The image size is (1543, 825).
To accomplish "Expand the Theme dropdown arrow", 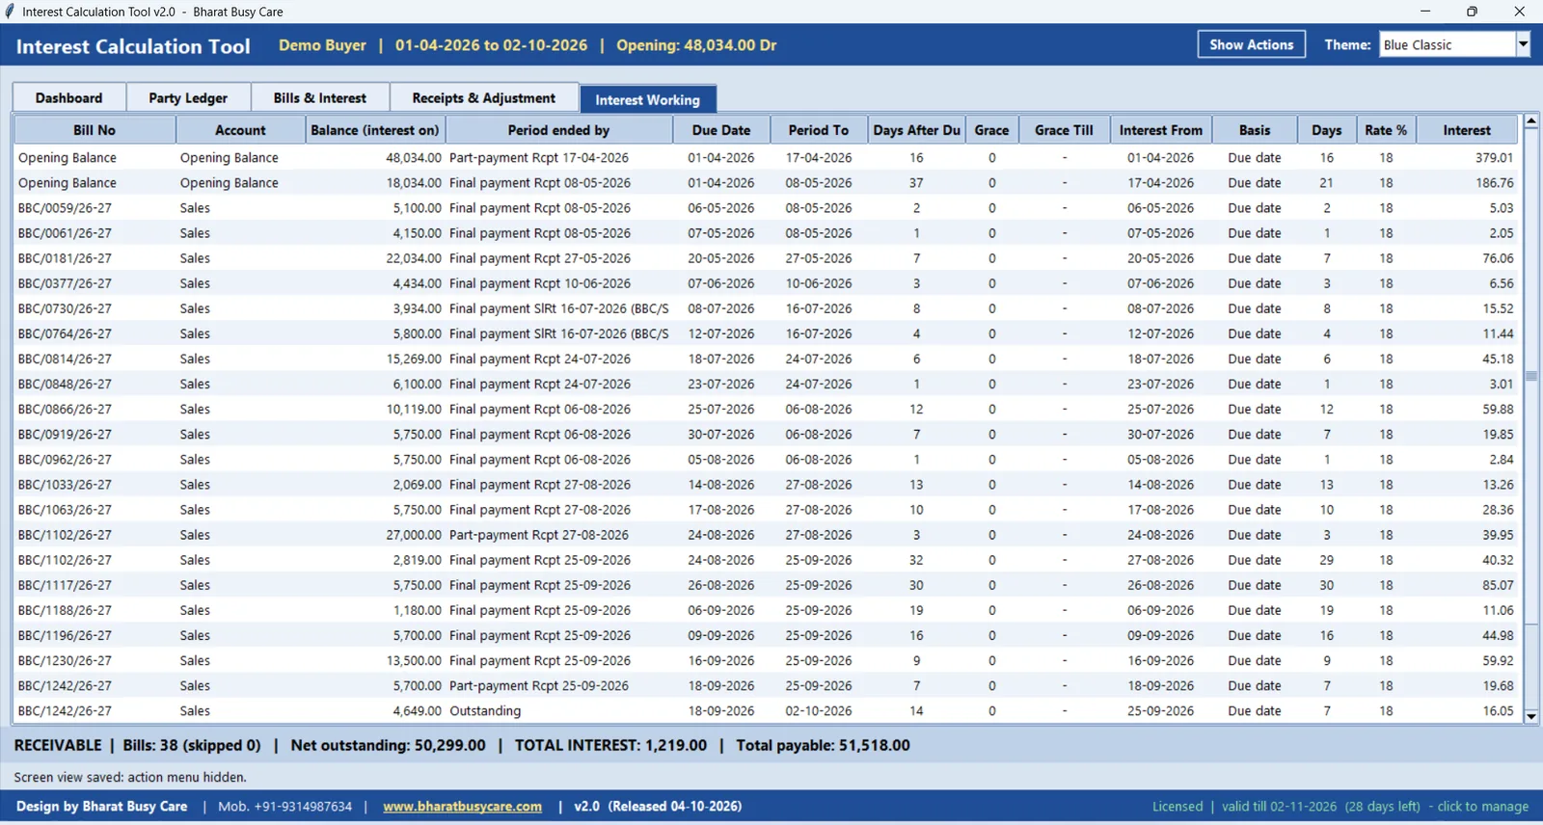I will (1523, 45).
